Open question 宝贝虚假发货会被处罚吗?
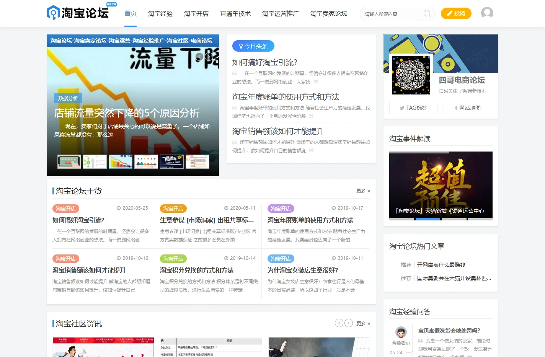Image resolution: width=545 pixels, height=357 pixels. [x=449, y=331]
